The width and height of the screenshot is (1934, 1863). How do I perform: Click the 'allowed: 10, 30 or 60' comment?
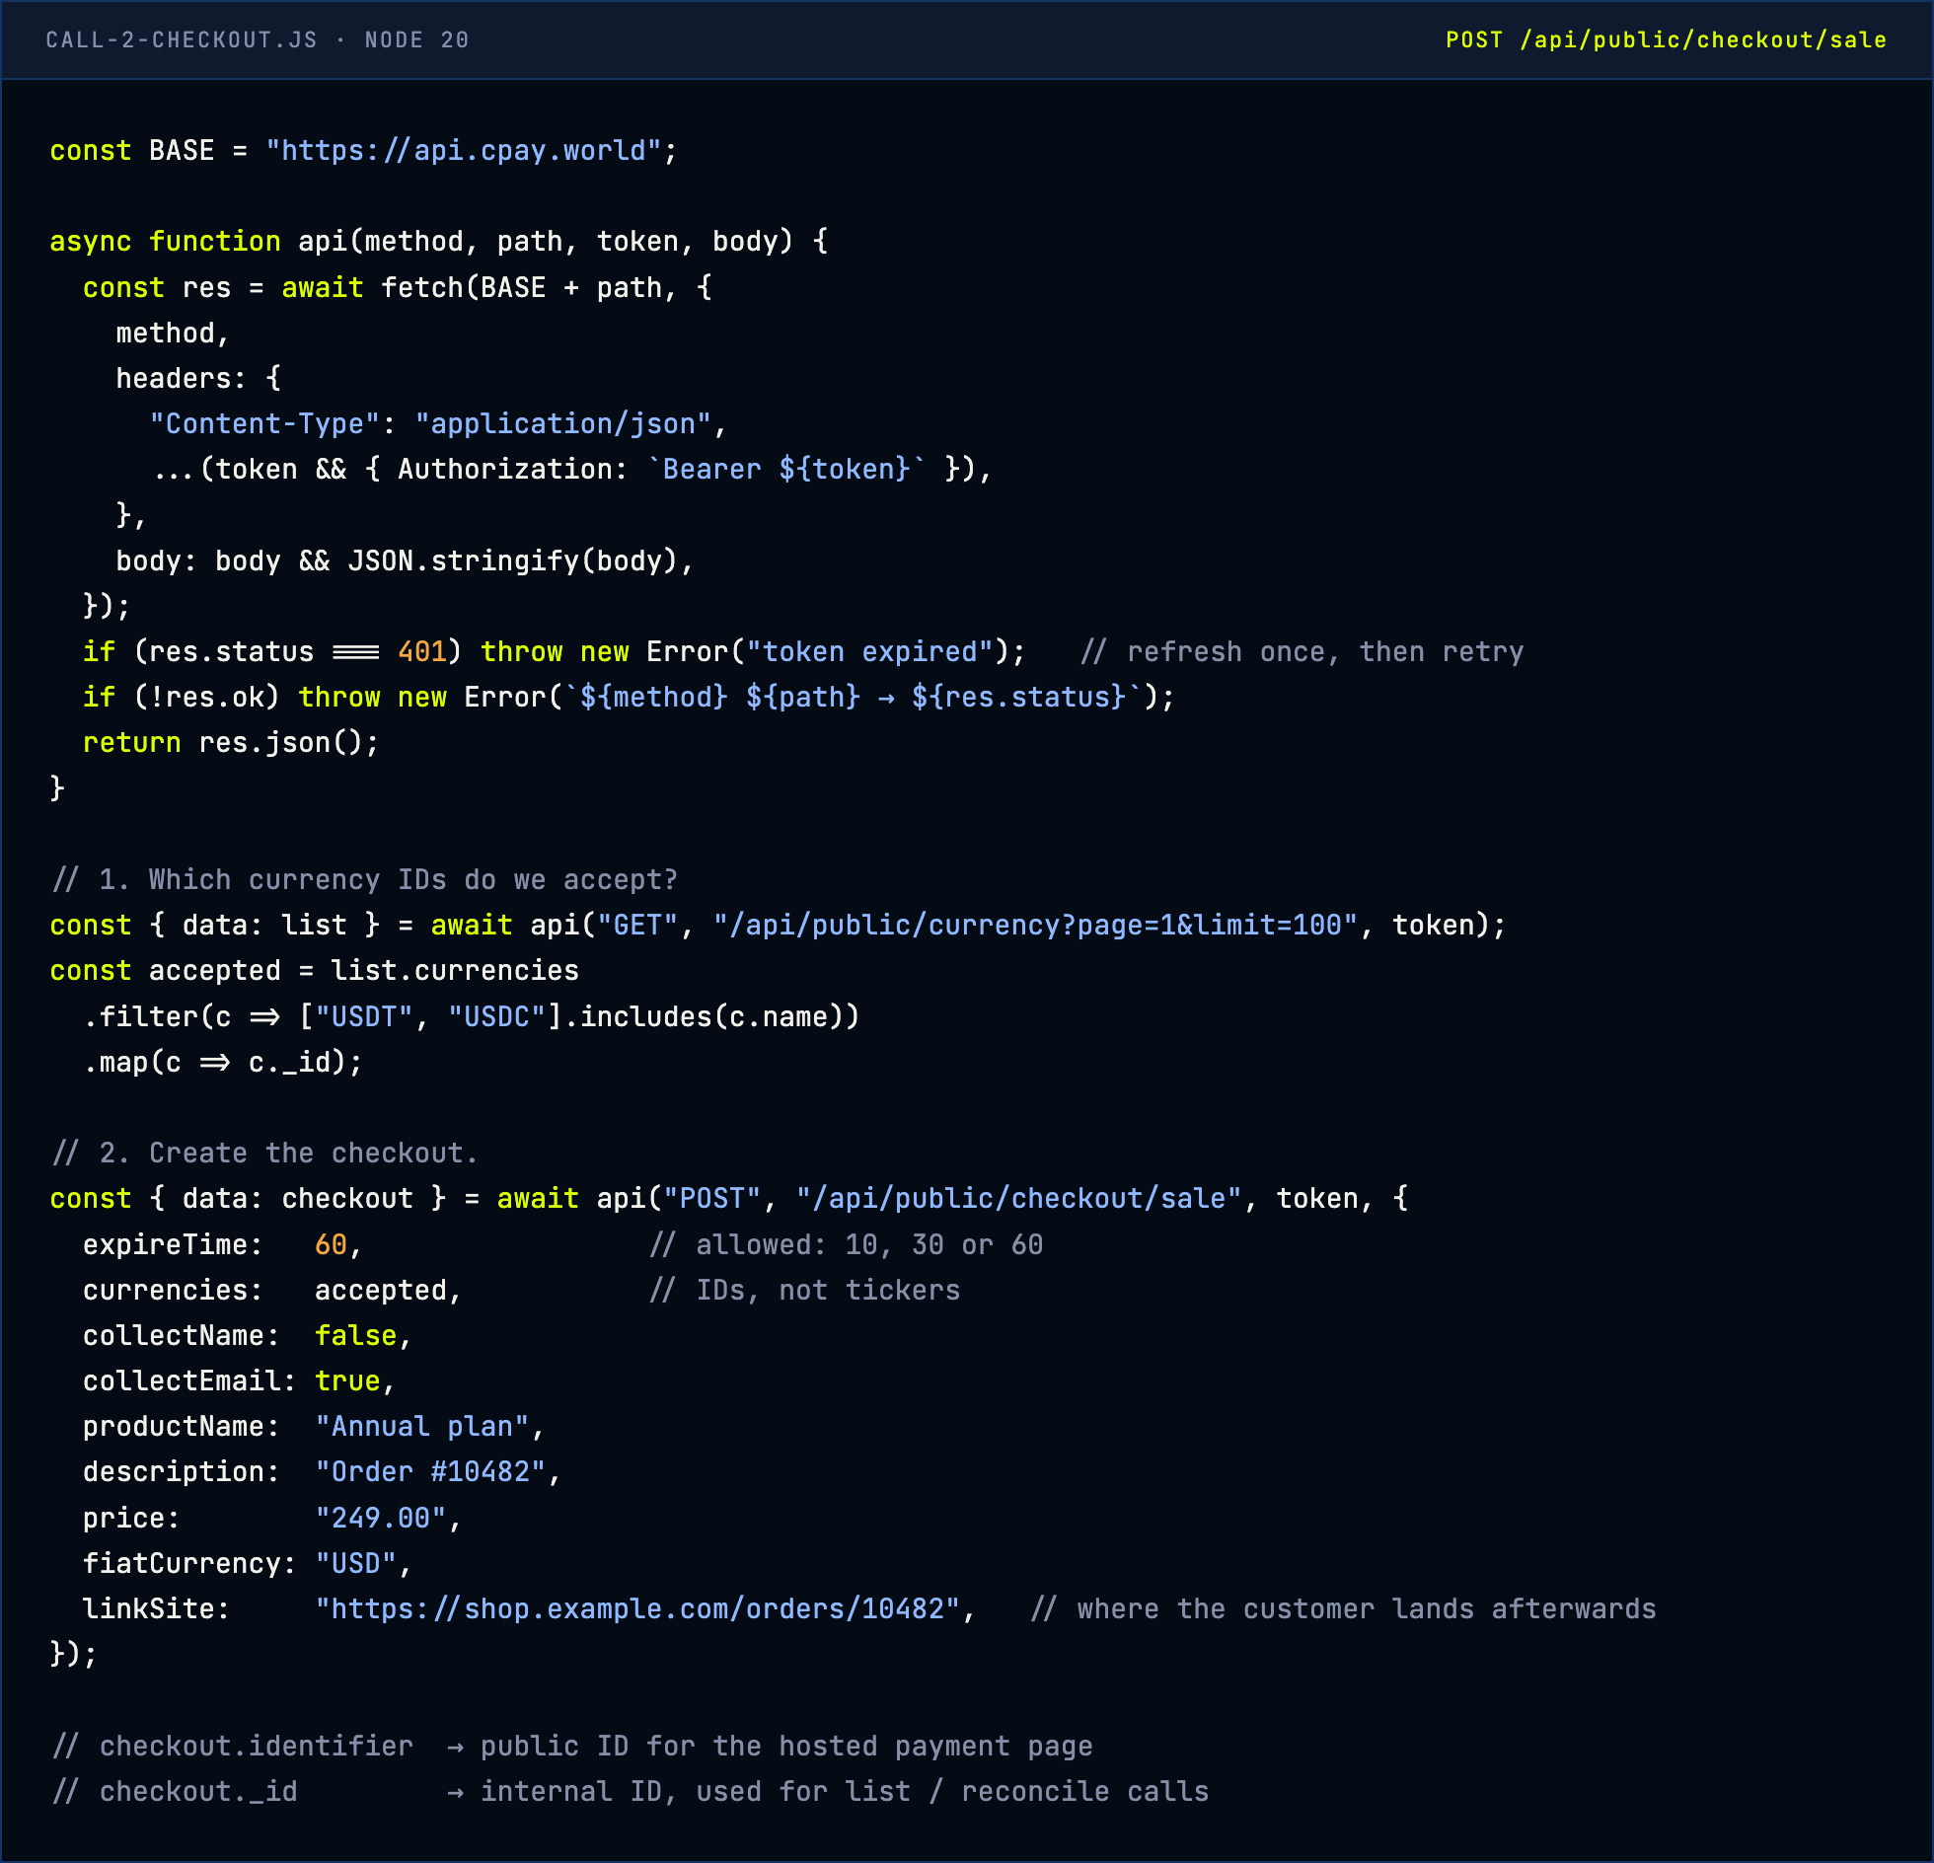847,1244
